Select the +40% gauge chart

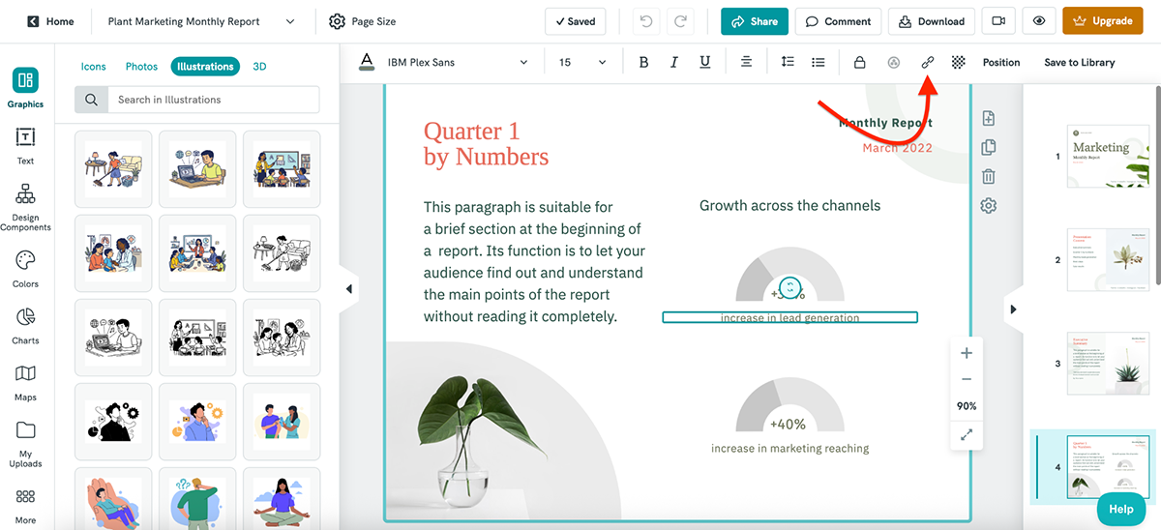click(789, 406)
